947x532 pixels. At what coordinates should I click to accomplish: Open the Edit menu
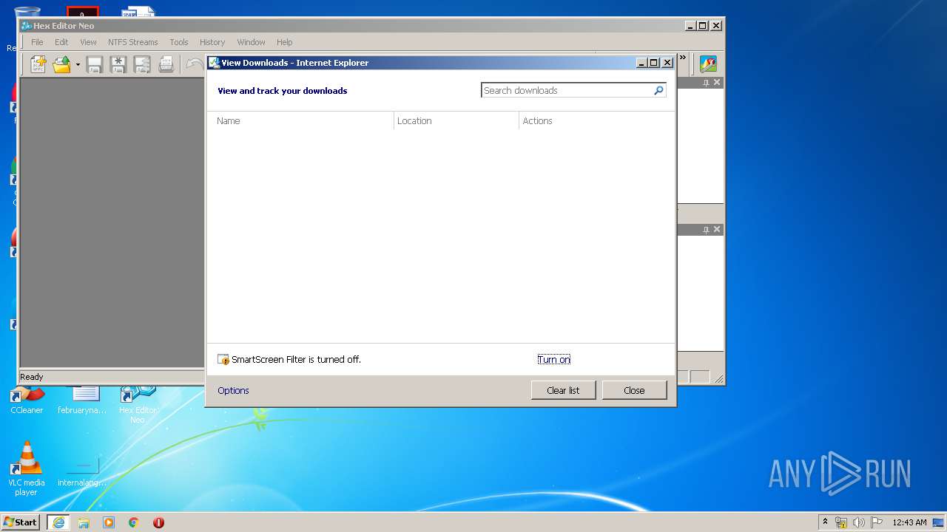pyautogui.click(x=61, y=42)
